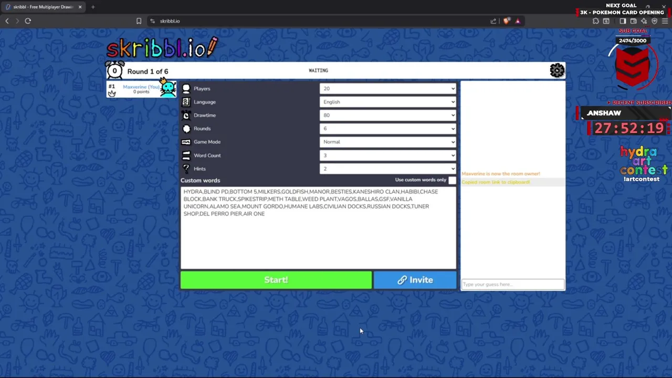Screen dimensions: 672x378
Task: Open a new browser tab
Action: 93,7
